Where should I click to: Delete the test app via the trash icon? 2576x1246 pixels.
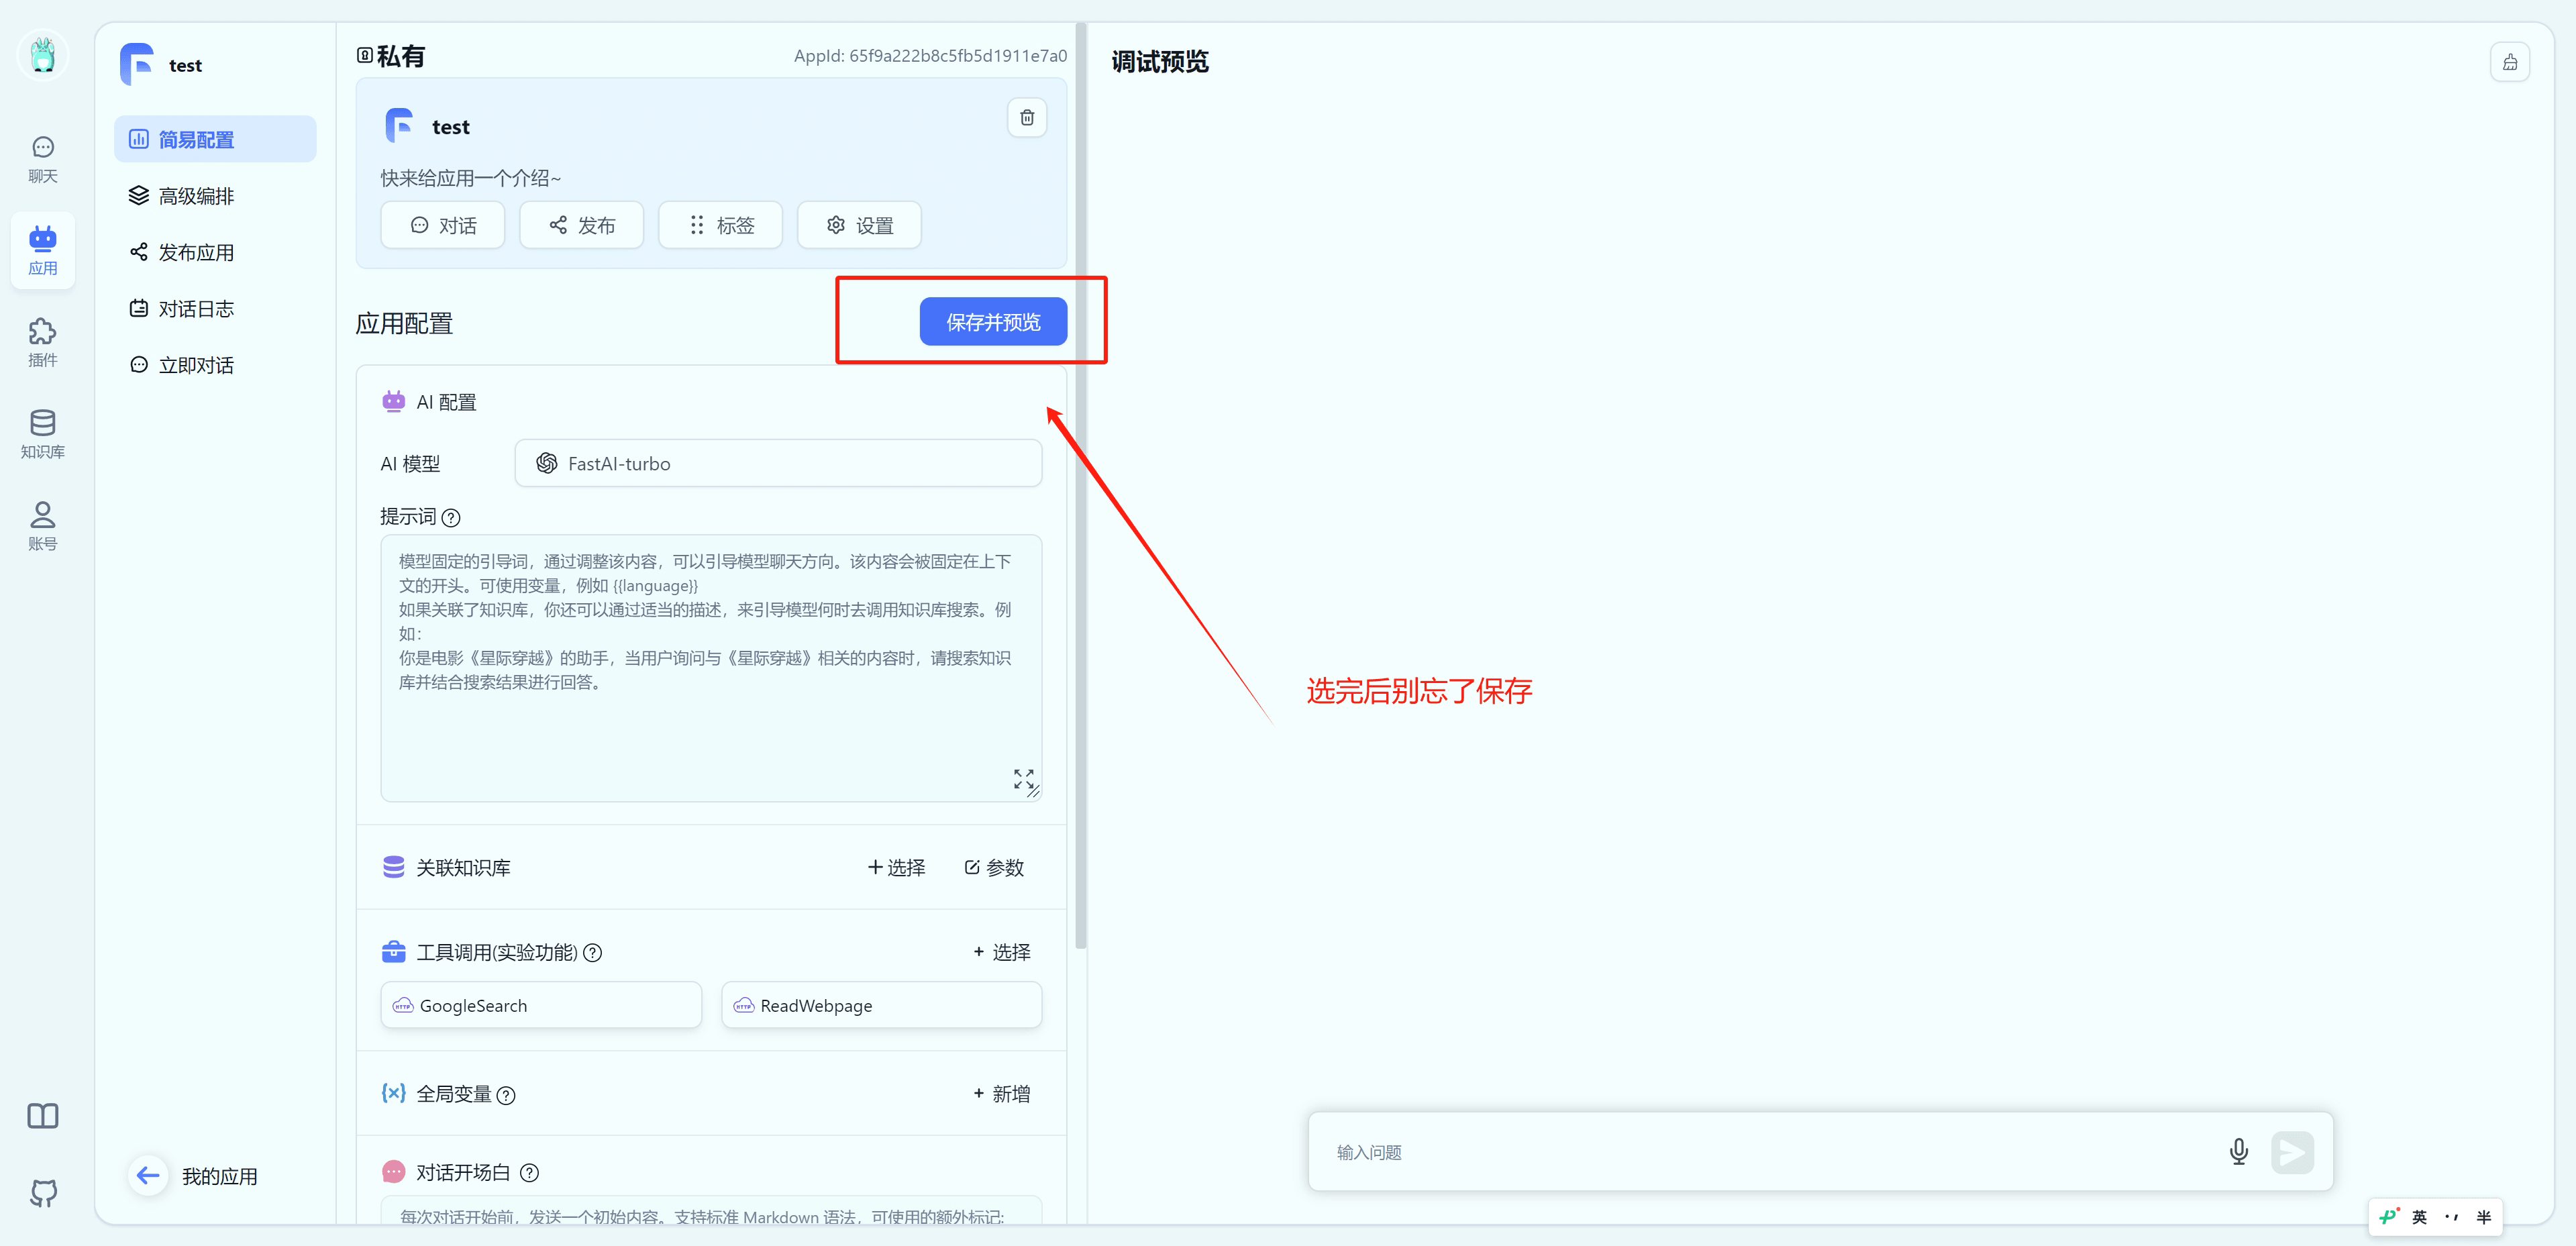click(1026, 117)
